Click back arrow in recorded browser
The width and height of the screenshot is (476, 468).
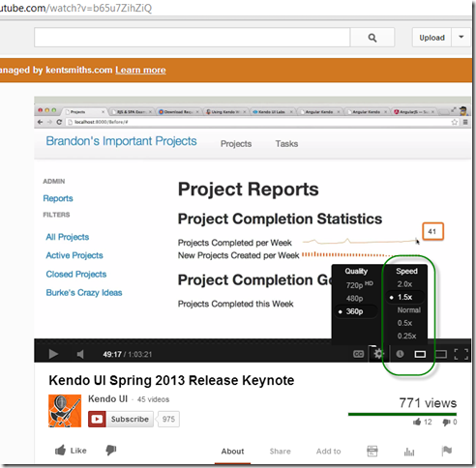click(40, 122)
